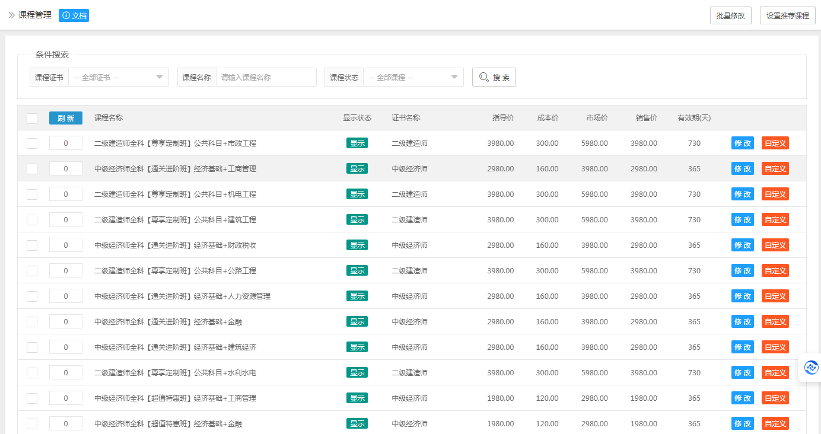The height and width of the screenshot is (434, 821).
Task: Click the sort number input for 公共科目+市政工程 row
Action: [x=66, y=143]
